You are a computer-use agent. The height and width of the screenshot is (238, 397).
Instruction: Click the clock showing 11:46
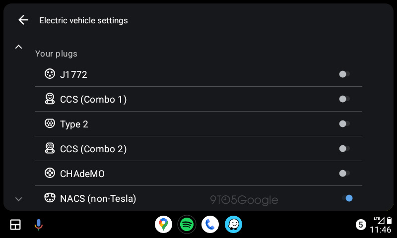click(x=381, y=230)
